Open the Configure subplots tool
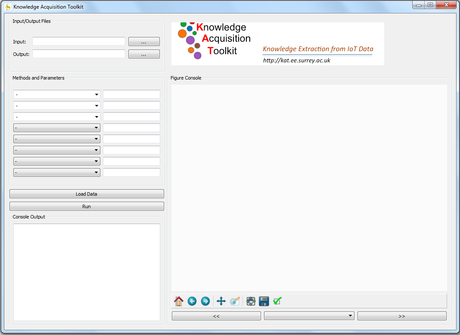460x335 pixels. coord(251,301)
